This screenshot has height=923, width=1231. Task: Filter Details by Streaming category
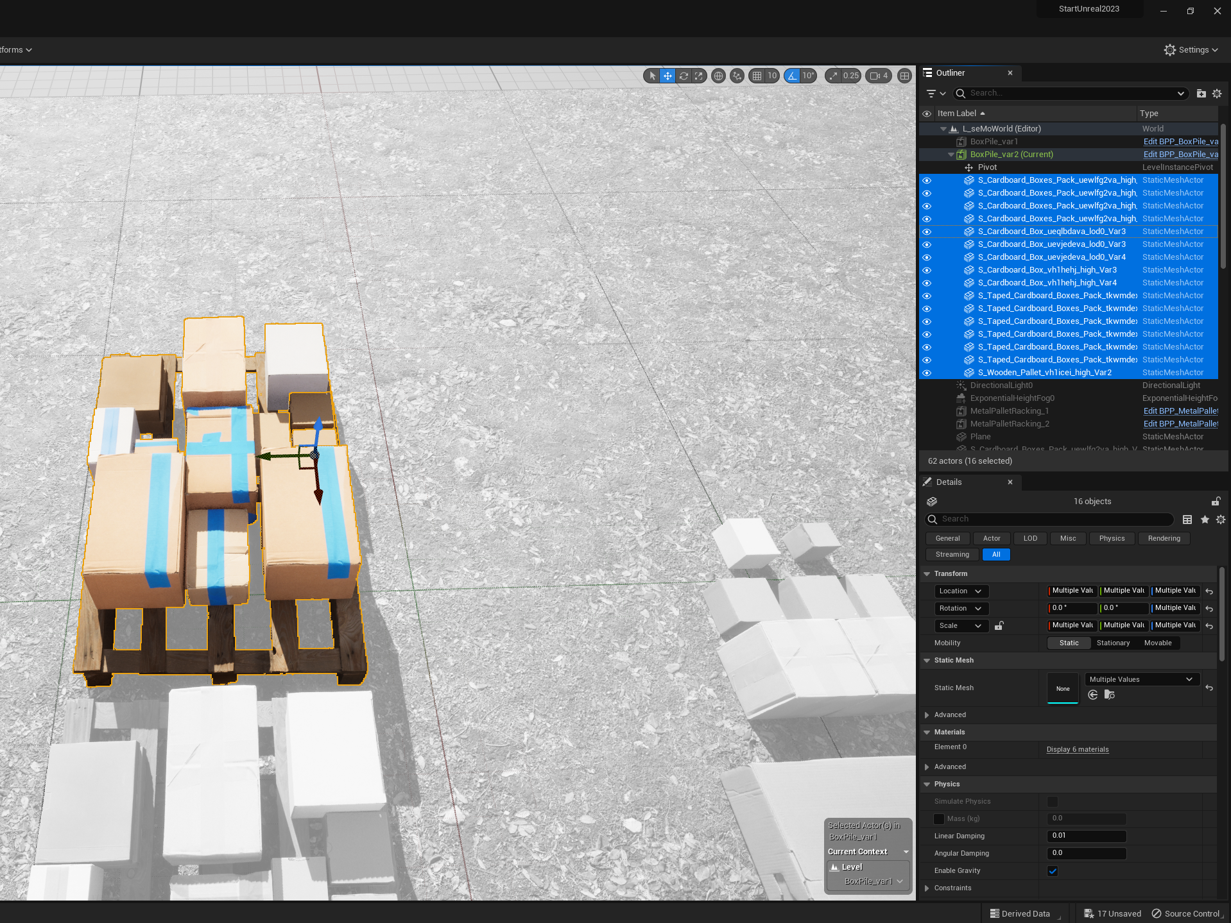tap(952, 555)
